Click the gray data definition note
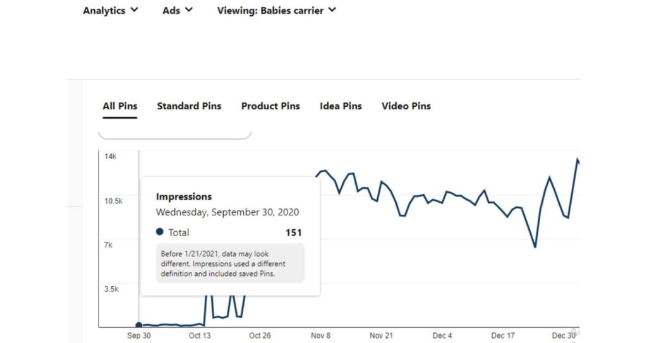Viewport: 647px width, 343px height. (230, 263)
